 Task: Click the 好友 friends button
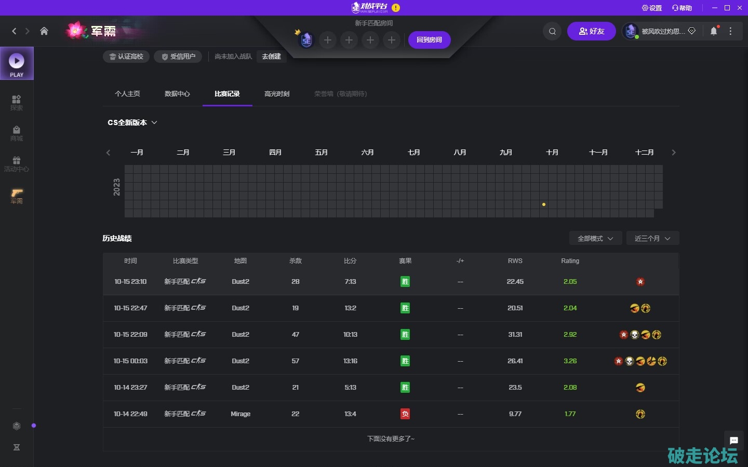pos(591,31)
